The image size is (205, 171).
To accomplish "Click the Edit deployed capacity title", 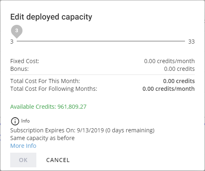I will click(x=51, y=17).
